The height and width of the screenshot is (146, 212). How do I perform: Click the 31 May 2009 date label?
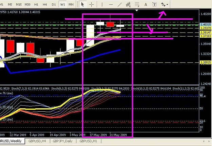(x=118, y=135)
